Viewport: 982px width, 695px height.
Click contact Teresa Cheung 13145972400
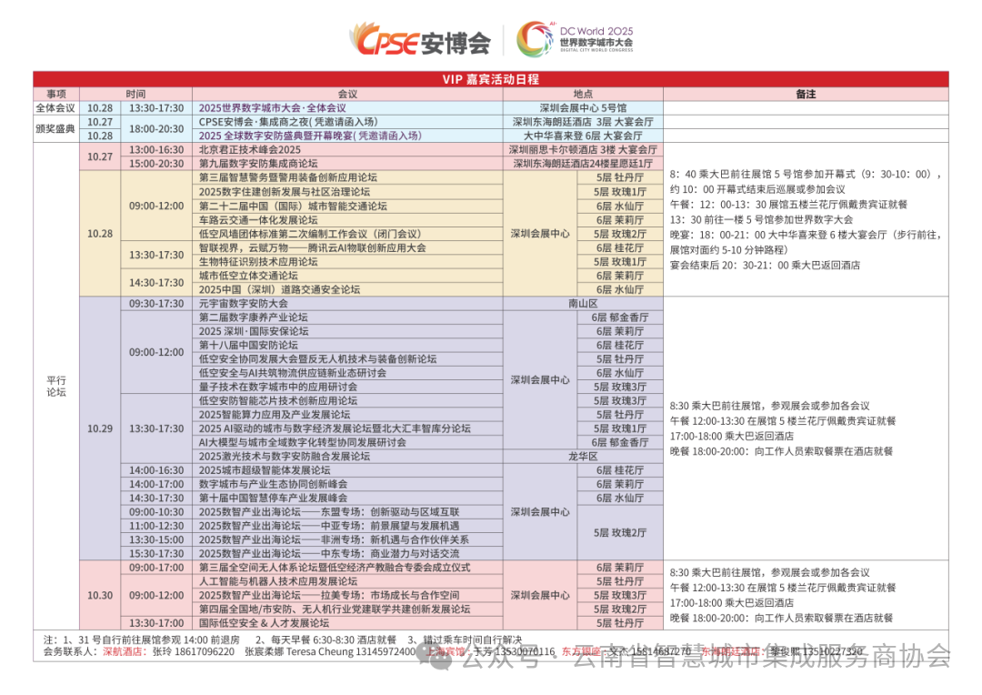point(351,651)
